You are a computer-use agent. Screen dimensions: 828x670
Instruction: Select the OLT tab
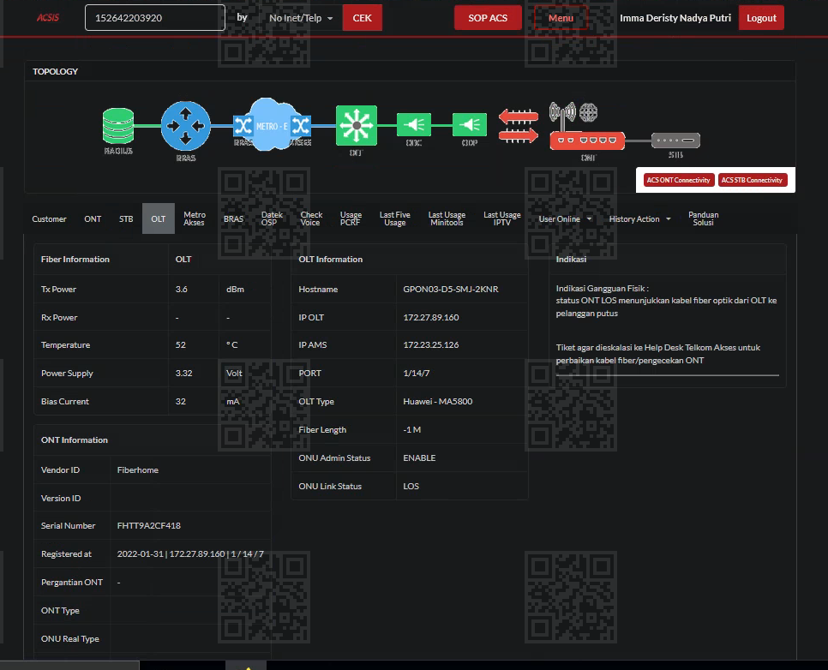(159, 218)
